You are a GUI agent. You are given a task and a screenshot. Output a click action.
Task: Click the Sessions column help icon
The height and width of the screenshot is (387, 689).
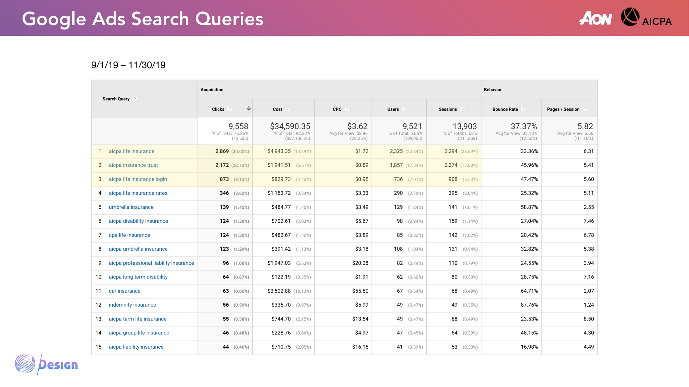pos(462,109)
